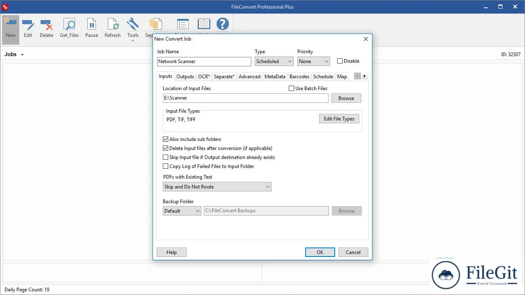Click the ID: 32307 label
The height and width of the screenshot is (295, 525).
[511, 54]
